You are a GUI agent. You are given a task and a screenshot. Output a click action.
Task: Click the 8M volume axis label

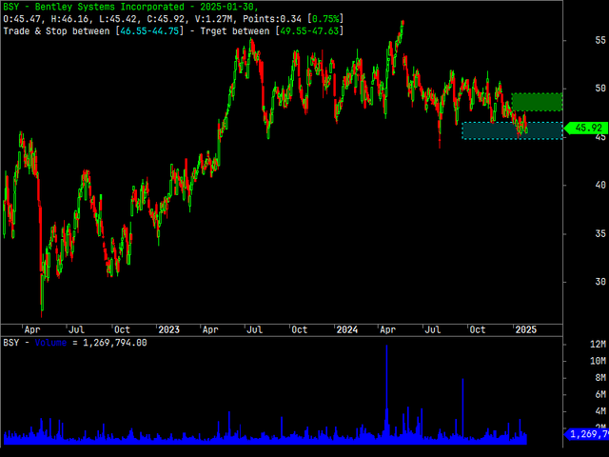(x=600, y=378)
